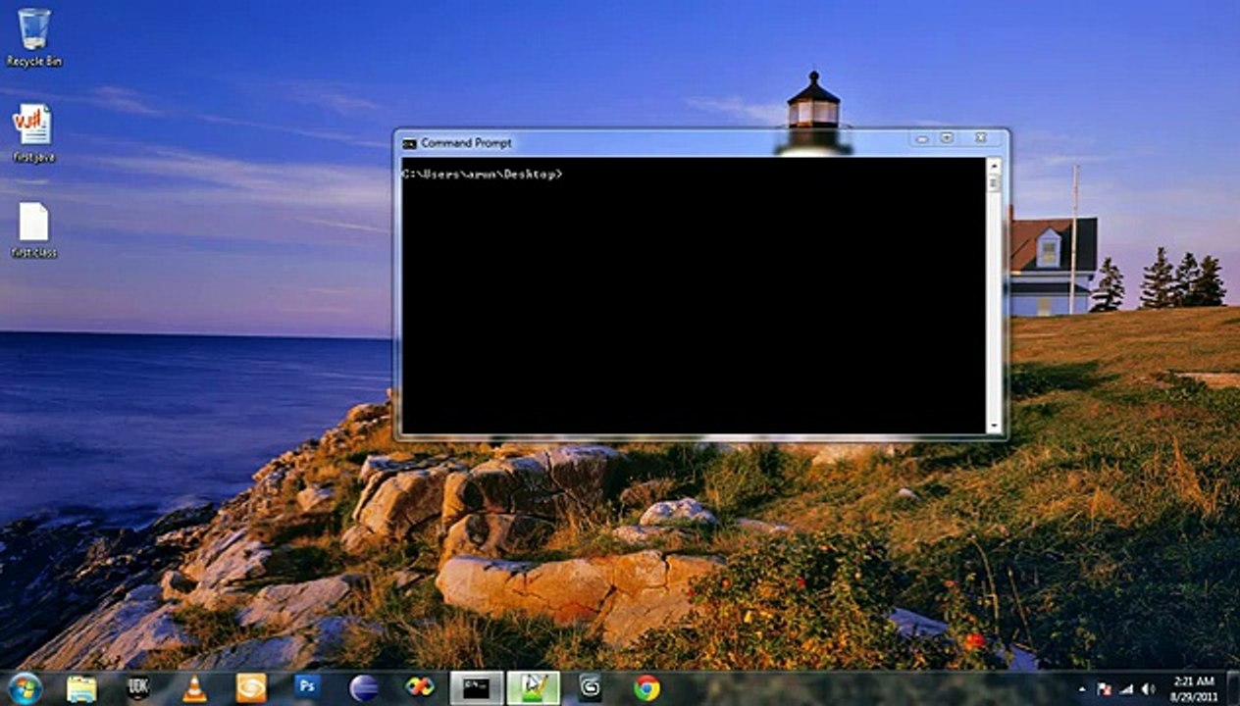Click the network signal tray icon

(1126, 689)
